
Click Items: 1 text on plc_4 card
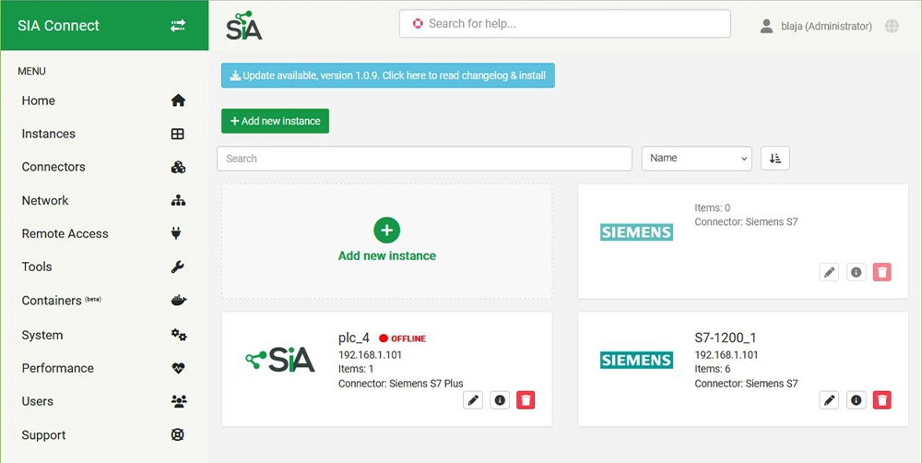coord(356,369)
